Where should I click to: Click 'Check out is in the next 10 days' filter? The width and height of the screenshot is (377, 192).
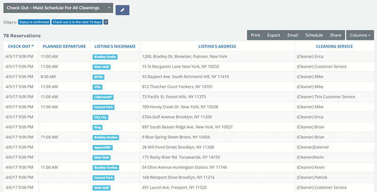point(77,22)
